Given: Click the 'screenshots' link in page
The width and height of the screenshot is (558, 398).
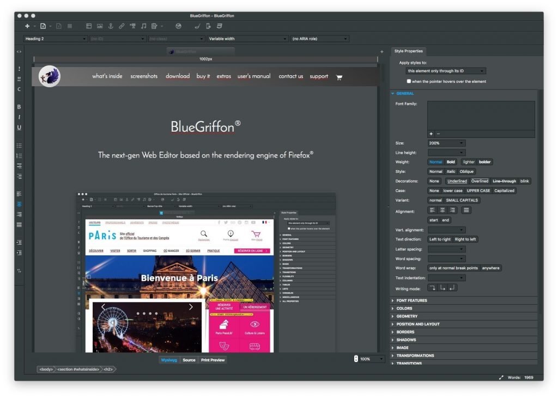Looking at the screenshot, I should [x=144, y=76].
